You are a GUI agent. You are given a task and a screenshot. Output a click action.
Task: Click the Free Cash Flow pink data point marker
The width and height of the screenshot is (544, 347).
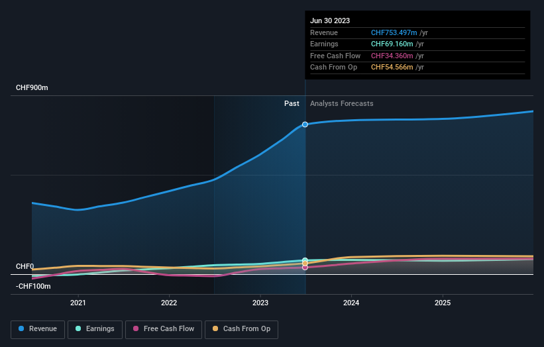(x=305, y=268)
